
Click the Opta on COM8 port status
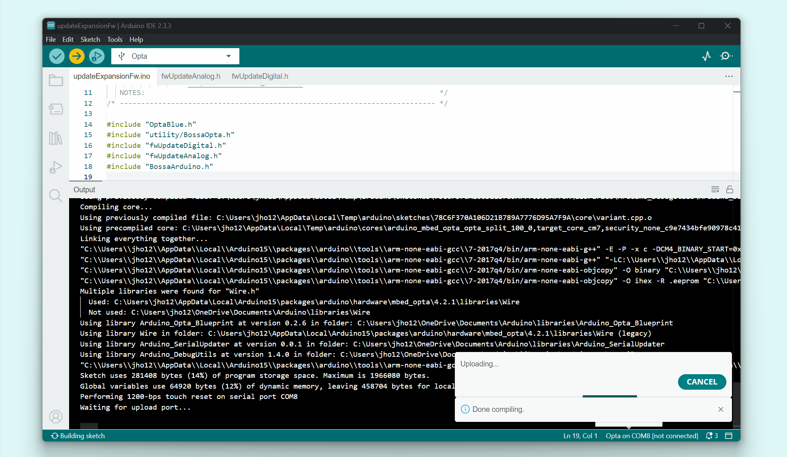tap(652, 436)
